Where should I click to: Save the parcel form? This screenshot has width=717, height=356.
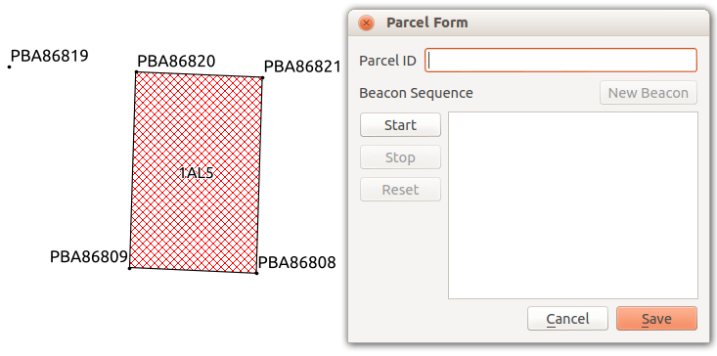pyautogui.click(x=656, y=318)
